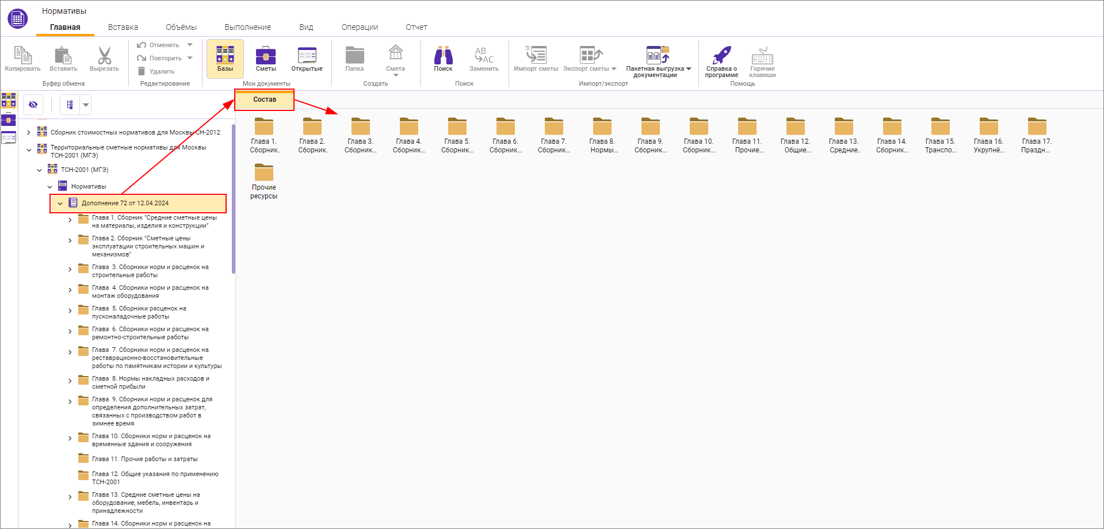
Task: Expand Глава 1 Сборник tree node
Action: [70, 220]
